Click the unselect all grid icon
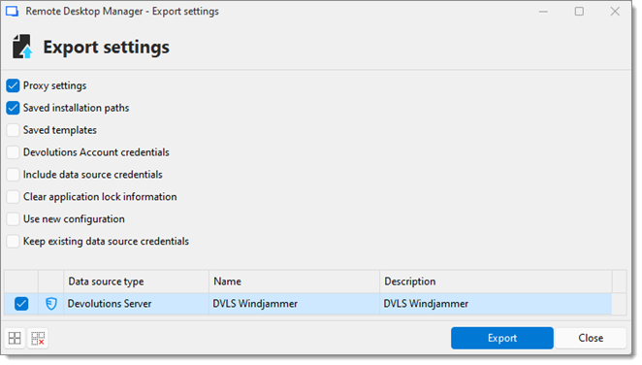The height and width of the screenshot is (365, 642). (x=38, y=338)
